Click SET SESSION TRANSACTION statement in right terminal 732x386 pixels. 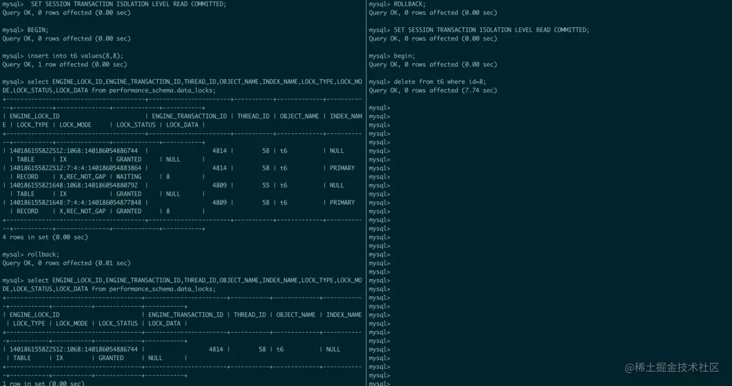(x=492, y=30)
